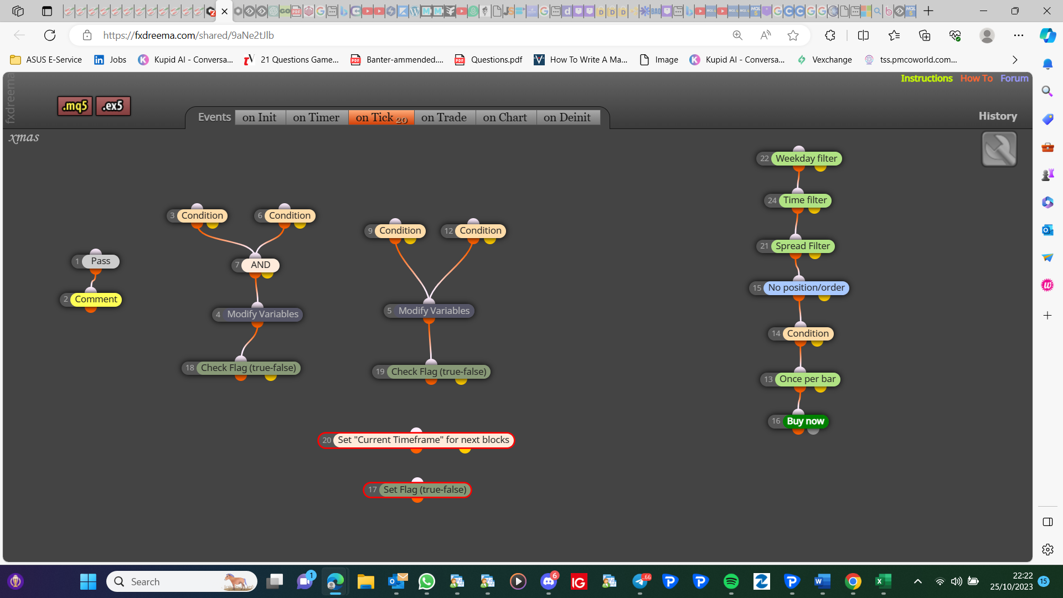Open File Explorer from taskbar
This screenshot has width=1063, height=598.
click(366, 581)
